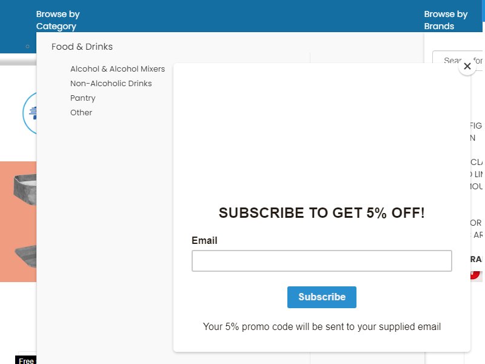The image size is (485, 364).
Task: Select the small circle bullet under the header
Action: [27, 47]
